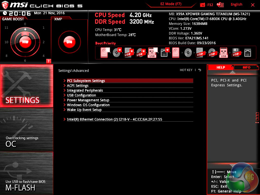
Task: Click the PCI Express help description text
Action: tap(229, 83)
